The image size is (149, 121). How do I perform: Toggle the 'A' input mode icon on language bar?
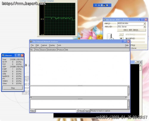tap(99, 5)
